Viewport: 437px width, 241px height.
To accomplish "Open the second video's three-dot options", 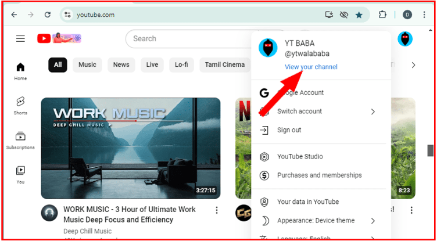I will click(x=411, y=210).
